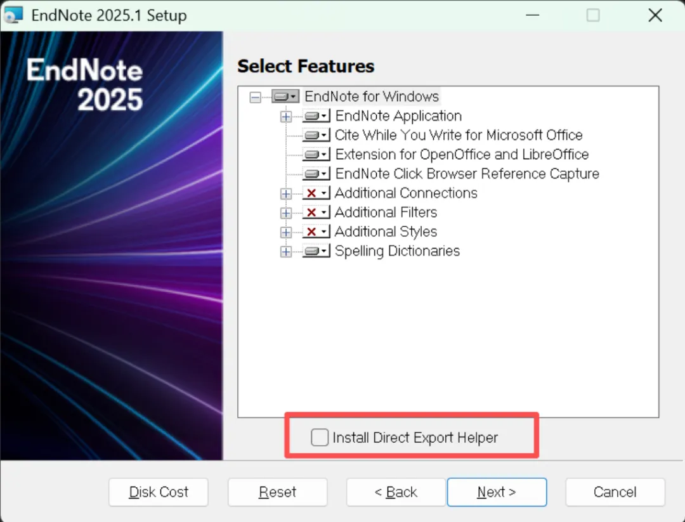The width and height of the screenshot is (685, 522).
Task: Select the EndNote for Windows label
Action: pyautogui.click(x=372, y=96)
